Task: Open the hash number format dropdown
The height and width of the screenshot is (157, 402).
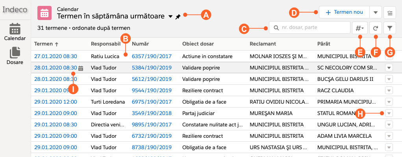Action: pos(359,28)
